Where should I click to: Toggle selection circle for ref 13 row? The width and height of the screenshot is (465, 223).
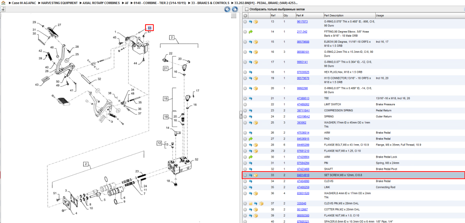point(245,22)
